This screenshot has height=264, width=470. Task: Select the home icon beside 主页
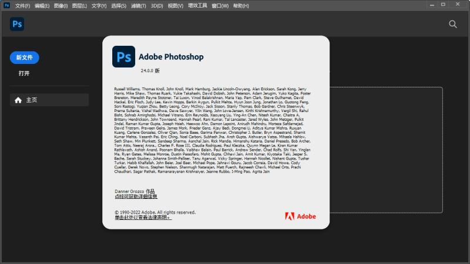(x=18, y=100)
